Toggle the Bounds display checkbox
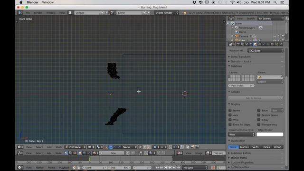This screenshot has width=304, height=171. (x=258, y=110)
